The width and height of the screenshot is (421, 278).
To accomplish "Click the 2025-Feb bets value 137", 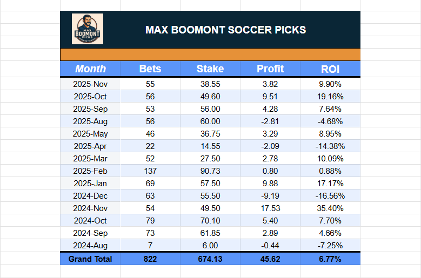I will click(150, 171).
